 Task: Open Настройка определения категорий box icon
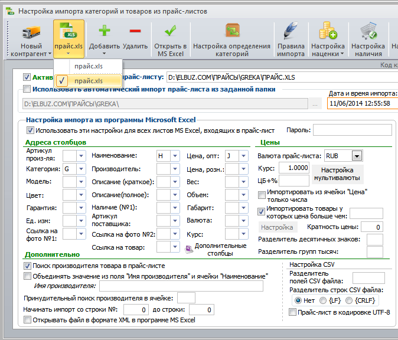coord(232,31)
